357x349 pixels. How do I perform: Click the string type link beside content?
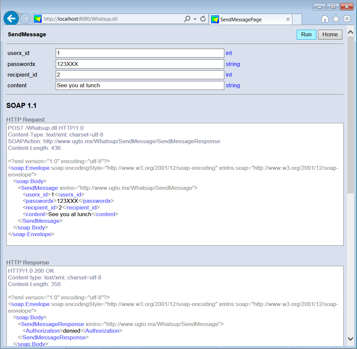coord(233,86)
